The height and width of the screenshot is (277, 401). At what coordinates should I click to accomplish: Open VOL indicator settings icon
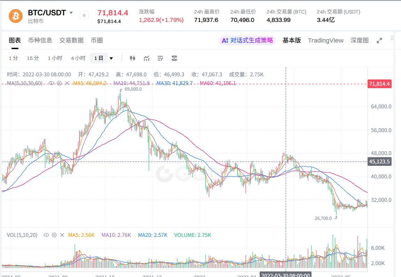(54, 235)
